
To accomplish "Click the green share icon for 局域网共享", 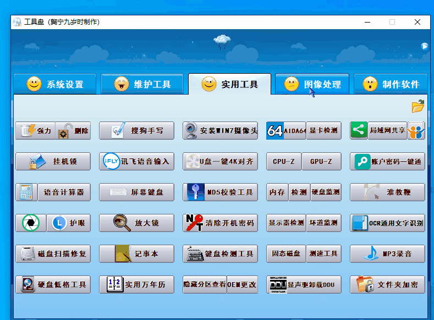I will pos(359,130).
